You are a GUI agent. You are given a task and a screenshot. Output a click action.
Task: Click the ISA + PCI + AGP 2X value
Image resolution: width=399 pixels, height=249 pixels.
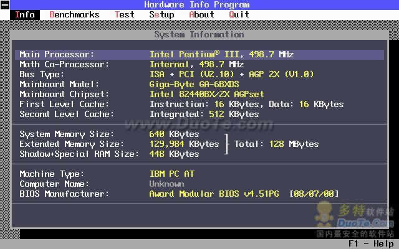[x=231, y=75]
